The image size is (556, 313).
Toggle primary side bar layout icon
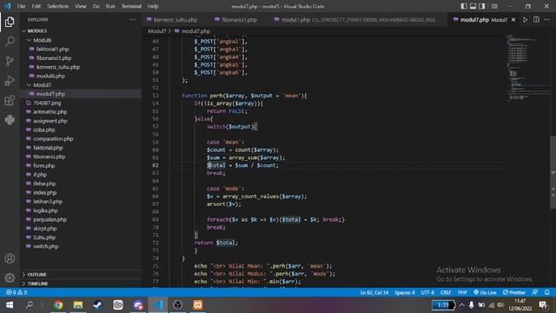464,6
